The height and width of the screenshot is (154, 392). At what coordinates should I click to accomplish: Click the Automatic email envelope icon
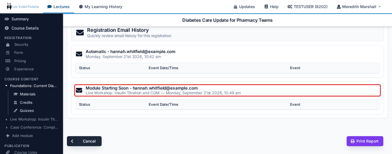(x=79, y=54)
